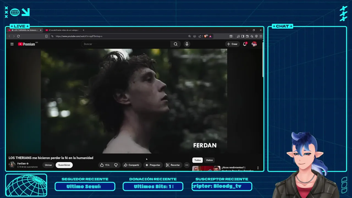Start voice search with microphone icon

click(187, 44)
